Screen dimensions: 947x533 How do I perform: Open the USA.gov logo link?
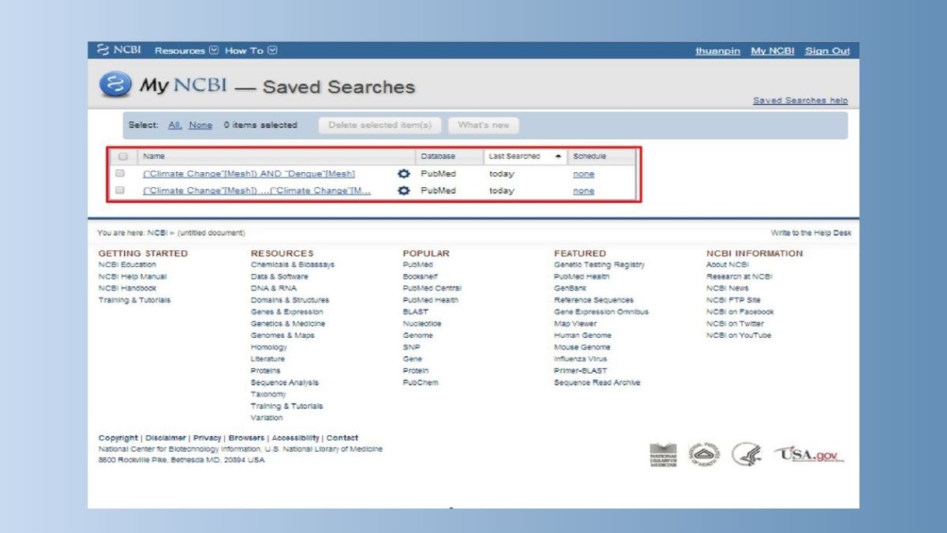pos(809,455)
